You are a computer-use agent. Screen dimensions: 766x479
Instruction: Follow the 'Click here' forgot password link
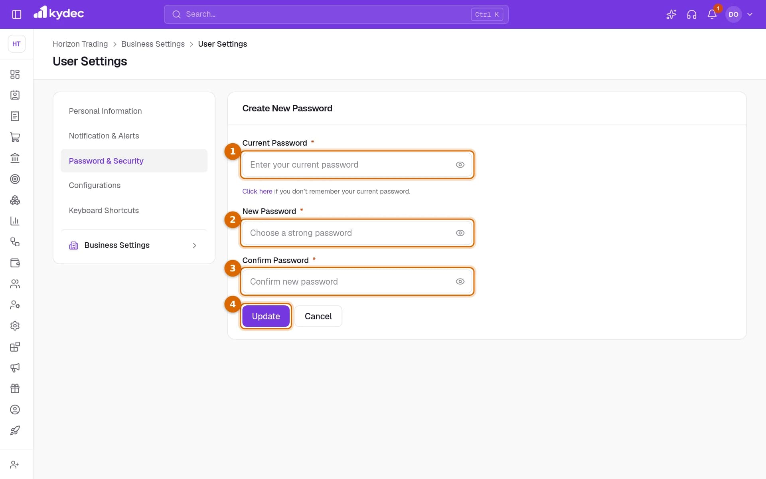tap(257, 191)
